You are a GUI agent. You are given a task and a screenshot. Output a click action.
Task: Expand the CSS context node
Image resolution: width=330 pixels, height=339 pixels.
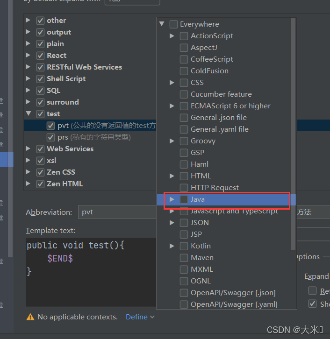coord(172,83)
